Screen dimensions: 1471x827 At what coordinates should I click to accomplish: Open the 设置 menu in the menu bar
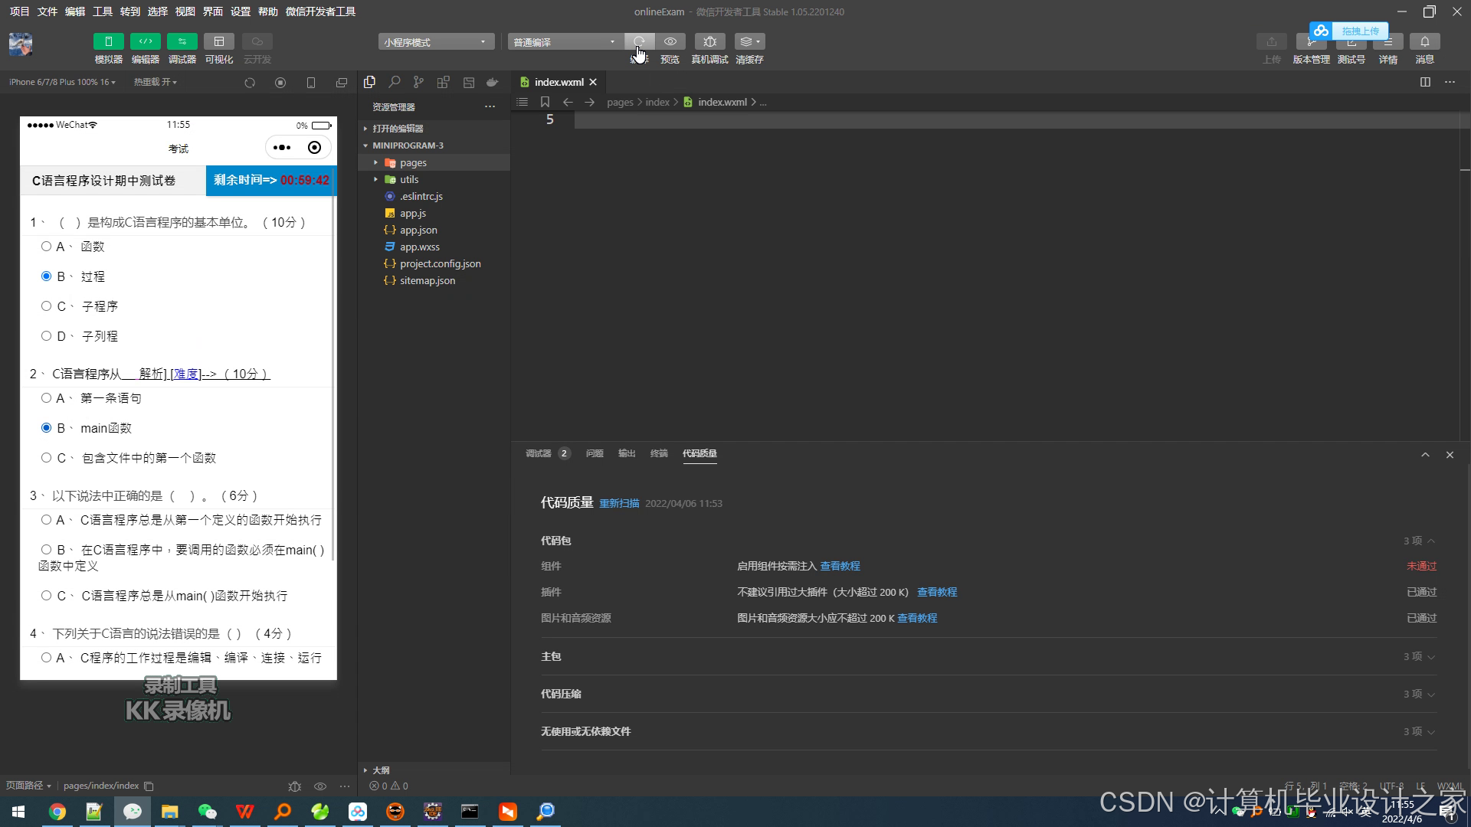pyautogui.click(x=240, y=11)
